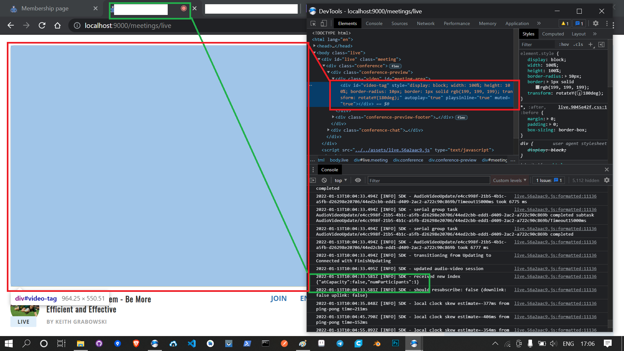Toggle the device emulation icon
The height and width of the screenshot is (351, 624).
[324, 23]
